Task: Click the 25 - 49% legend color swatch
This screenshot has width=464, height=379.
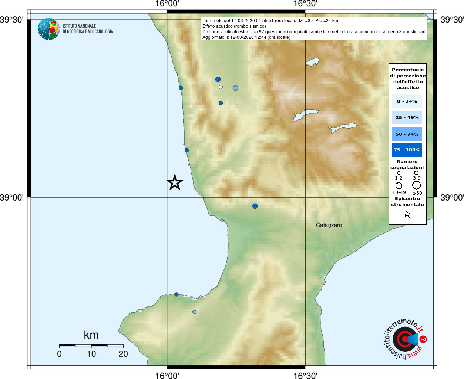Action: pos(407,117)
